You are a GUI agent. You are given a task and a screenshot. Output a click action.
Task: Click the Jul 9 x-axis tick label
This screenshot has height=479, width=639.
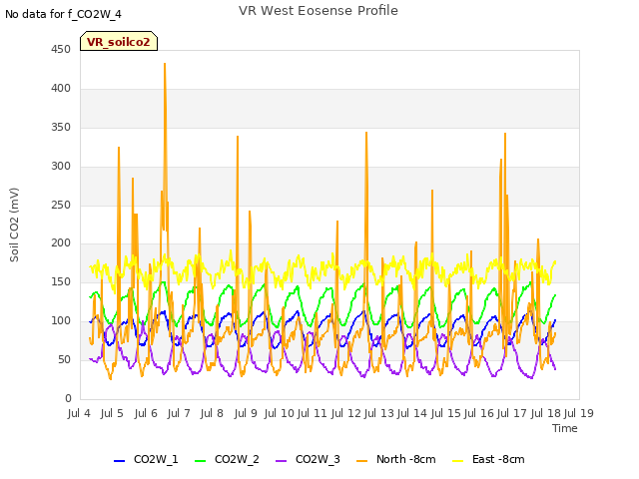click(x=246, y=413)
